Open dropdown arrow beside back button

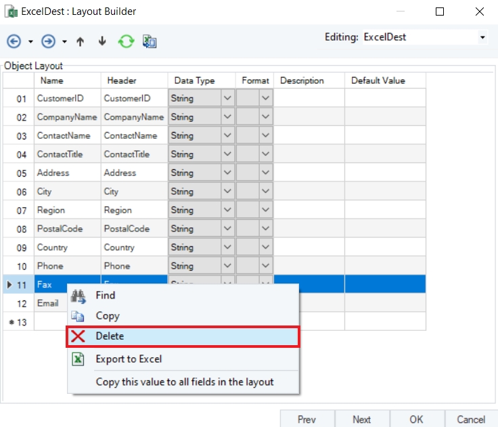tap(30, 43)
